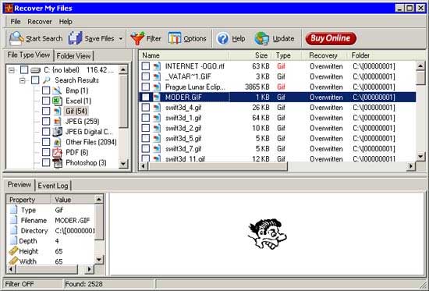Select the File Type View tab
This screenshot has width=429, height=291.
click(28, 55)
